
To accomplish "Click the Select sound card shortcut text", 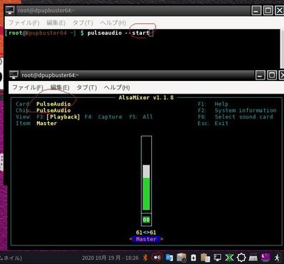I will [244, 117].
